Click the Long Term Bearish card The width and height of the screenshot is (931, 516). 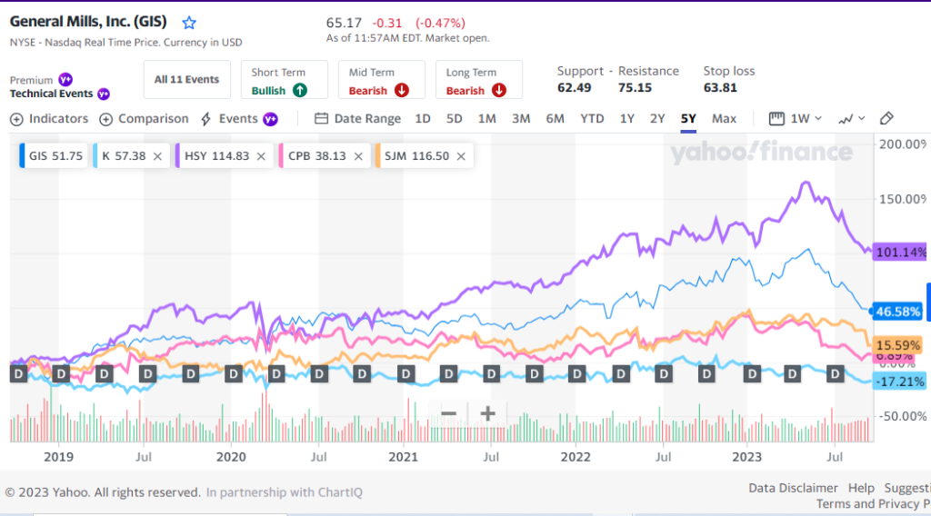point(479,79)
